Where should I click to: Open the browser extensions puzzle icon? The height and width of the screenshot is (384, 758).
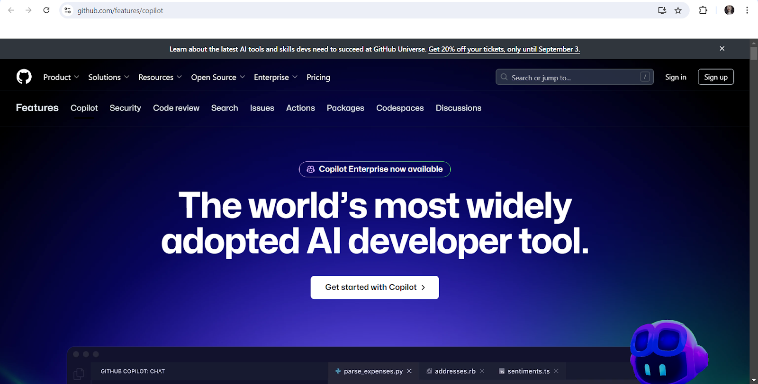703,10
